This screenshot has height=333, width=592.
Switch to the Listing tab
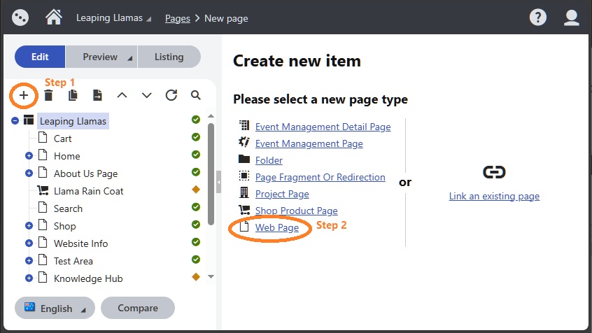(x=169, y=57)
